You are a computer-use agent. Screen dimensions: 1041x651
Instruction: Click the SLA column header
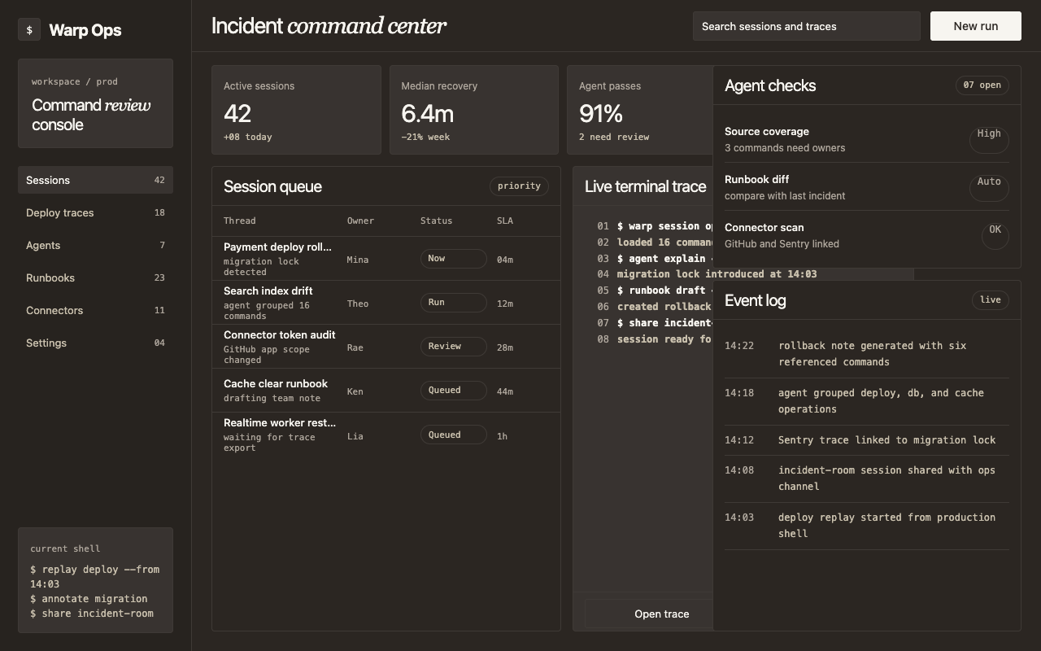tap(505, 221)
